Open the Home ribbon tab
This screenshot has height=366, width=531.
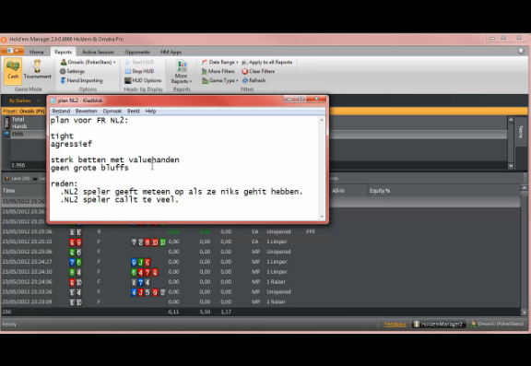pyautogui.click(x=36, y=52)
